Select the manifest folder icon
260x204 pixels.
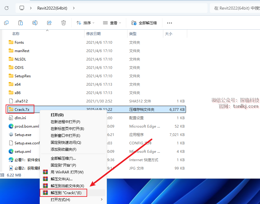pos(11,51)
